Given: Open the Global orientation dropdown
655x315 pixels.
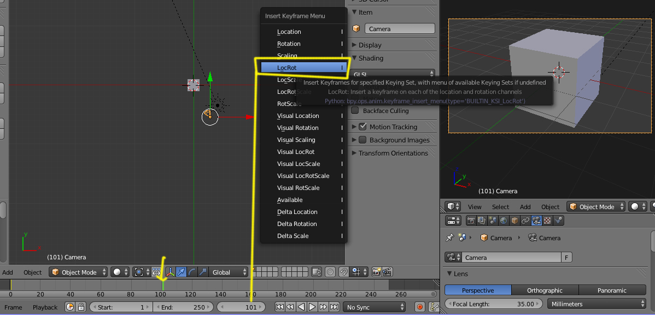Looking at the screenshot, I should tap(229, 272).
